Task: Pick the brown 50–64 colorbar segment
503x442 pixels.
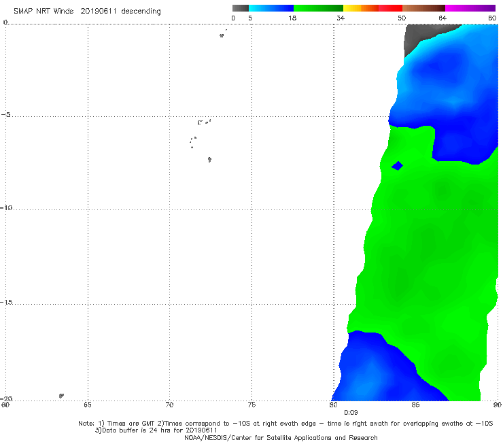Action: tap(423, 8)
